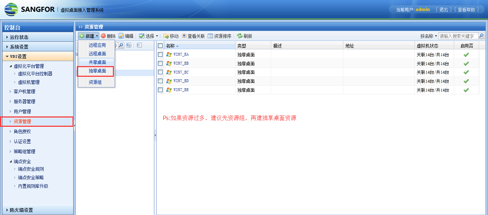
Task: Tick the checkbox for WIN7_EE
Action: (160, 90)
